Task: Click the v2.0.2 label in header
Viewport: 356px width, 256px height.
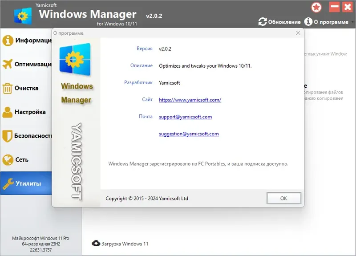Action: 154,16
